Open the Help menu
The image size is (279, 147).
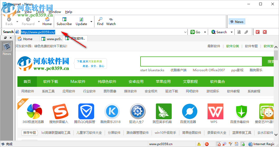(x=69, y=12)
